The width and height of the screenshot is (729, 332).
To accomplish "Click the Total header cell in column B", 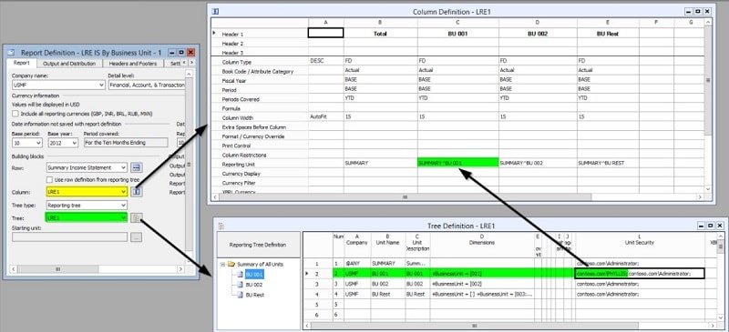I will click(380, 34).
